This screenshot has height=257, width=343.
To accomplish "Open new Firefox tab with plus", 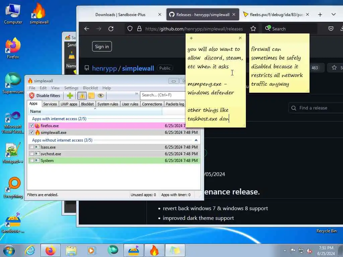I will 320,15.
